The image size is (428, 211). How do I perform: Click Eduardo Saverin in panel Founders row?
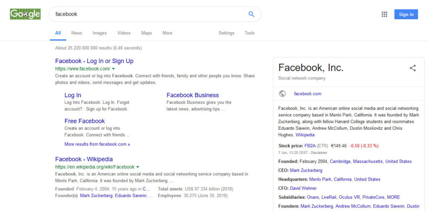[x=389, y=206]
